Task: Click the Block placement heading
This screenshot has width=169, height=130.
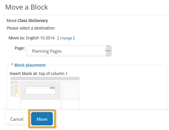Action: pyautogui.click(x=30, y=65)
